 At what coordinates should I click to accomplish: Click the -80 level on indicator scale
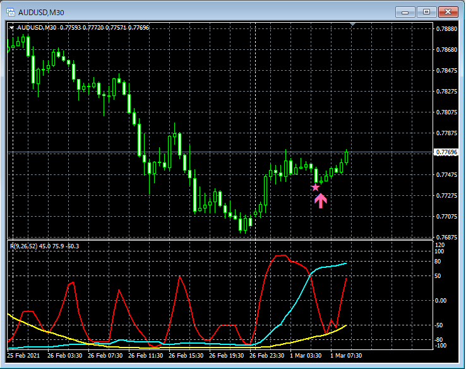tap(439, 339)
